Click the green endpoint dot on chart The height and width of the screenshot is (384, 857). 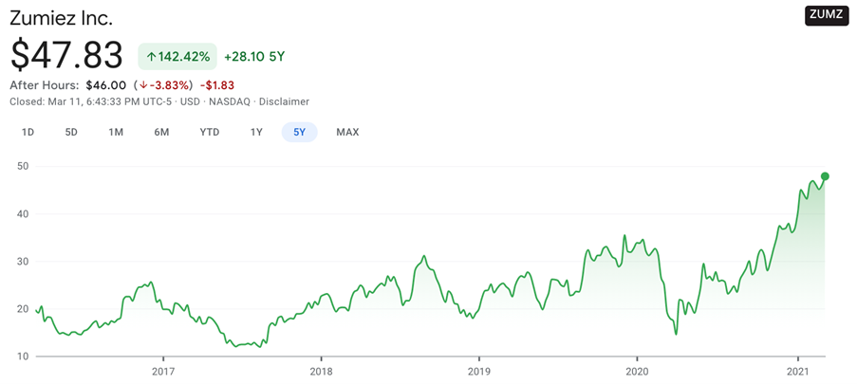825,176
